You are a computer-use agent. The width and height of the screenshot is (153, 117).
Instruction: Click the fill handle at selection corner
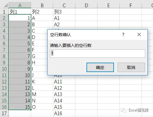(31, 110)
